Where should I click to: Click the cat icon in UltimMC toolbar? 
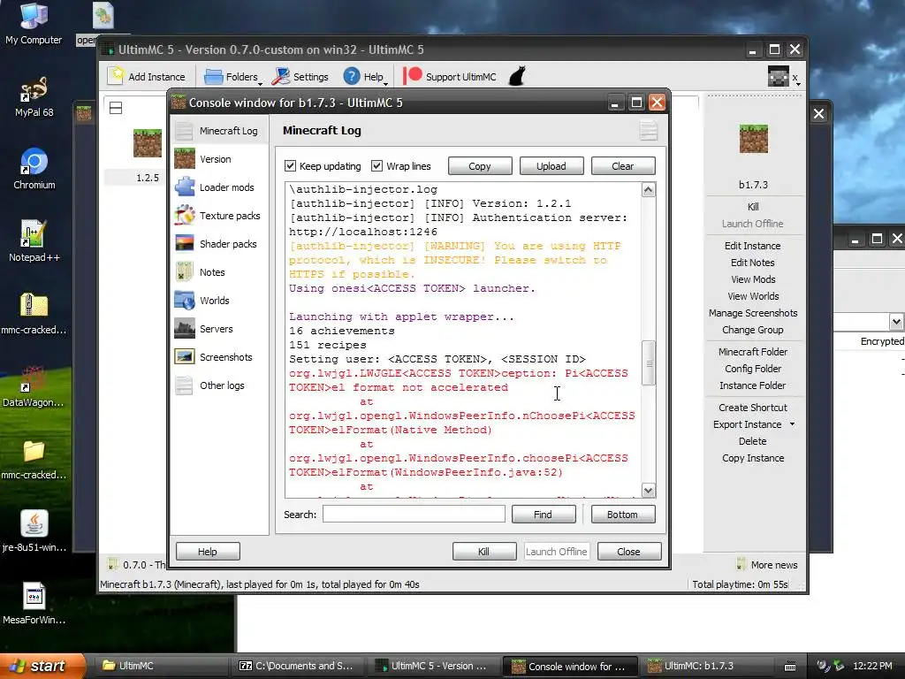[517, 76]
